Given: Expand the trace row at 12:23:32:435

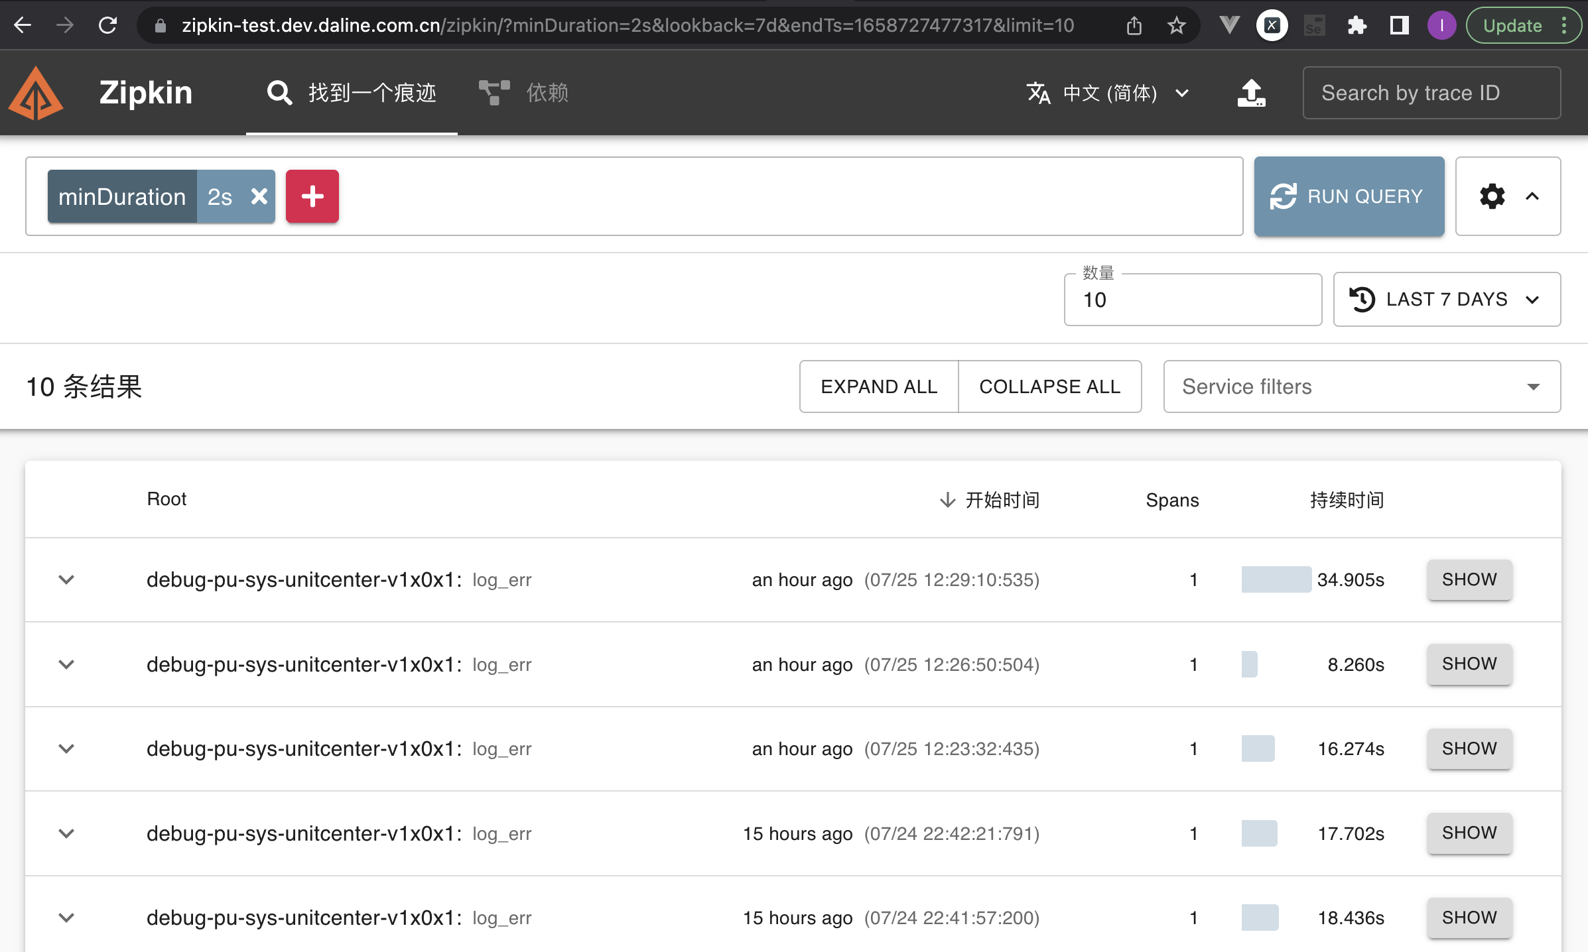Looking at the screenshot, I should (x=66, y=748).
